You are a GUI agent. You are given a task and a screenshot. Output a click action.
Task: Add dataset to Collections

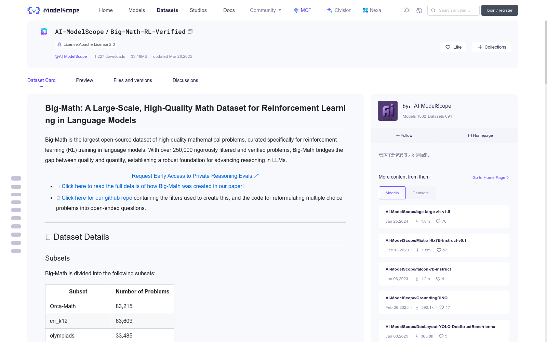[492, 47]
